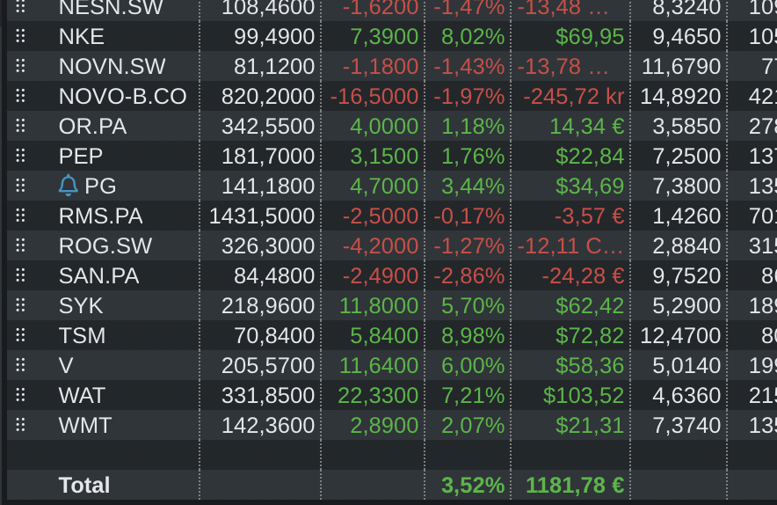Viewport: 777px width, 505px height.
Task: Select the NOVN.SW ticker symbol
Action: click(112, 67)
